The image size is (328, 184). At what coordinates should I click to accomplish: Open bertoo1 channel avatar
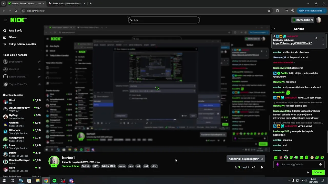click(x=54, y=161)
